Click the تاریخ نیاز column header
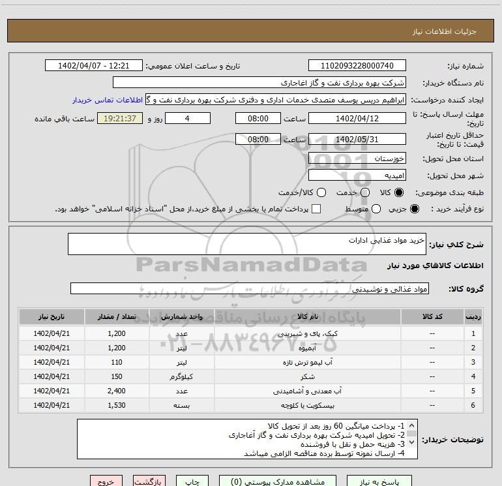Screen dimensions: 502x486 coord(52,316)
